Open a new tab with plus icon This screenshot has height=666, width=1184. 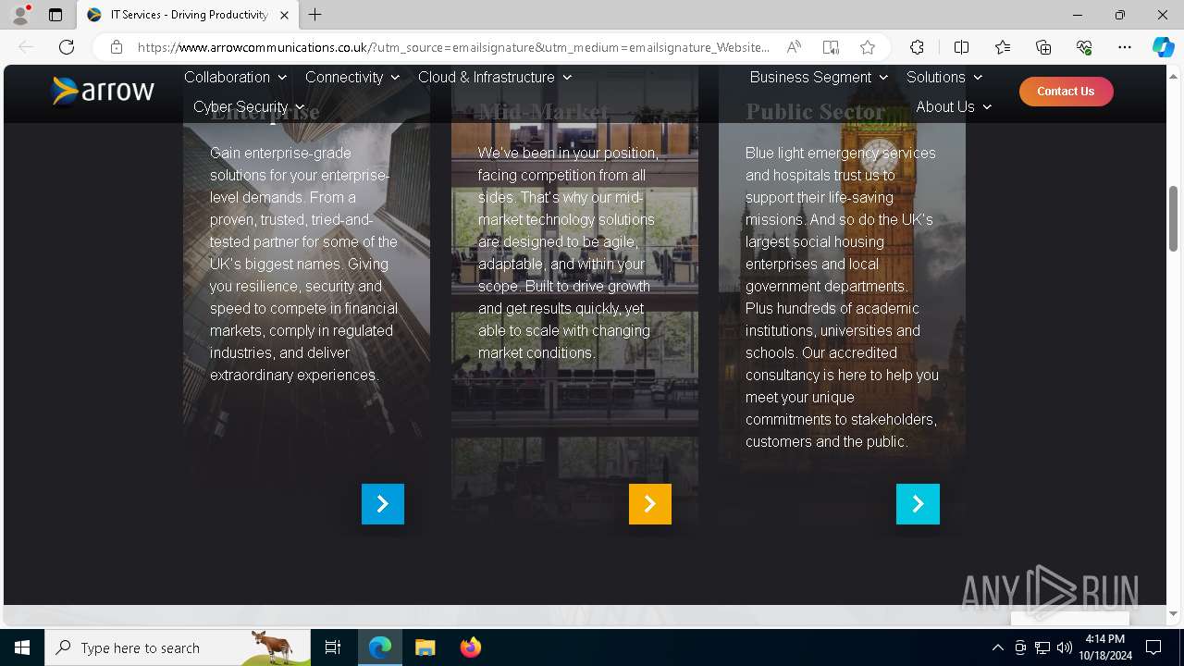[x=315, y=15]
